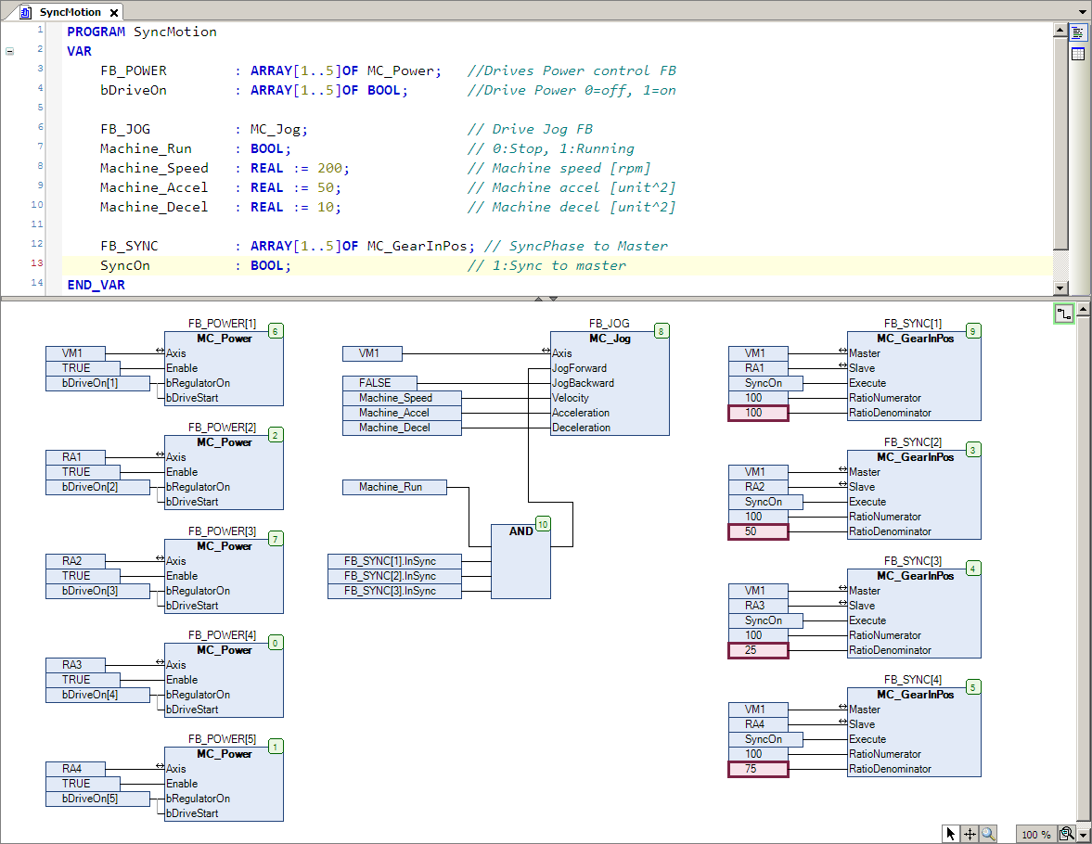Click execution order marker 7 on FB_POWER[3]
Viewport: 1092px width, 844px height.
(x=276, y=538)
